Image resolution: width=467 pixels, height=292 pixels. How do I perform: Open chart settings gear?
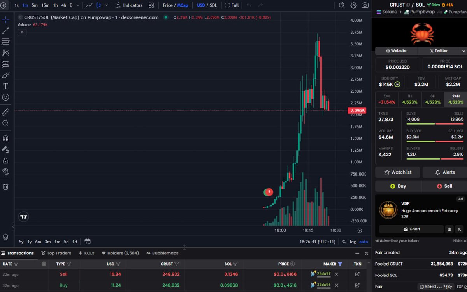(x=353, y=5)
